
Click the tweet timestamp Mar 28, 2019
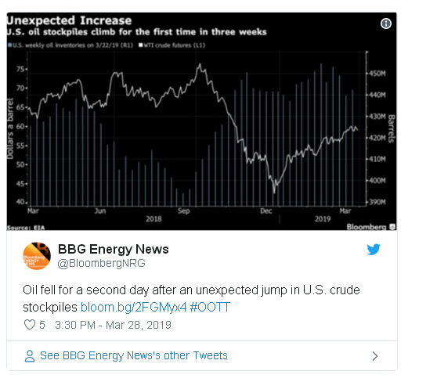[113, 325]
